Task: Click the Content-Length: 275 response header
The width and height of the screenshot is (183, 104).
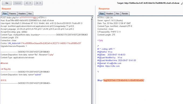Action: pos(106,35)
